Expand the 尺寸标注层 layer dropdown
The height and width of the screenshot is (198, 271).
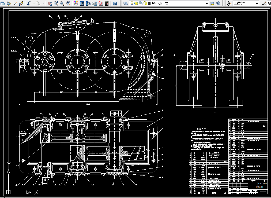tap(206, 3)
